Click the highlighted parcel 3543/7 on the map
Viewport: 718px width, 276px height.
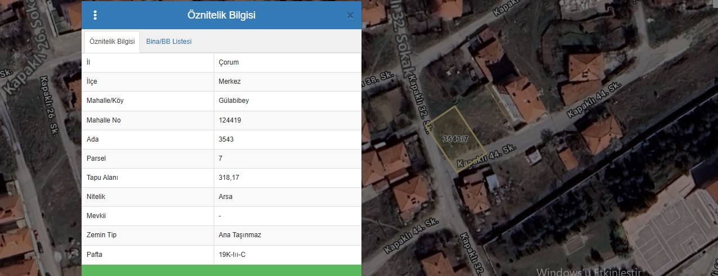coord(457,138)
